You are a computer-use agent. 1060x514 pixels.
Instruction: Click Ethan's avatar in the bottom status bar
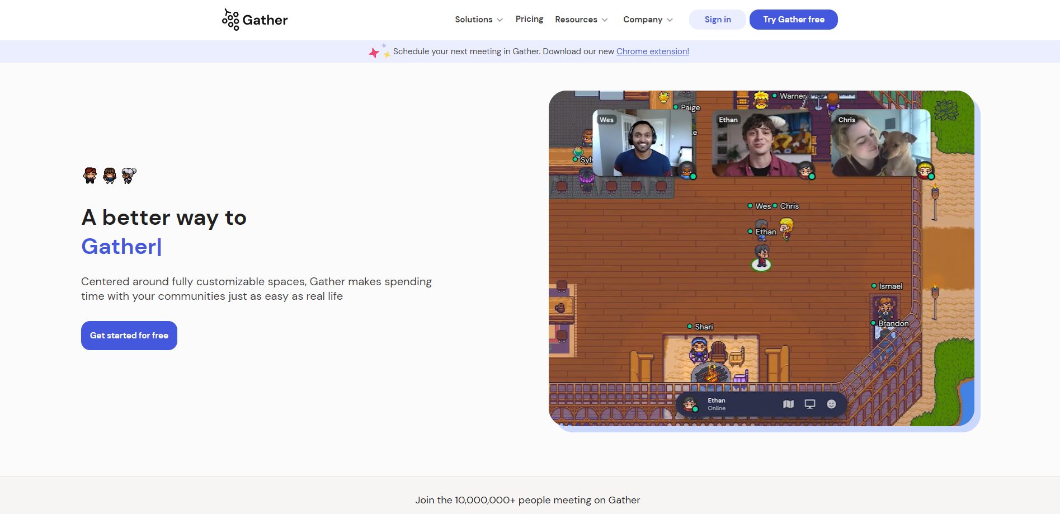690,404
